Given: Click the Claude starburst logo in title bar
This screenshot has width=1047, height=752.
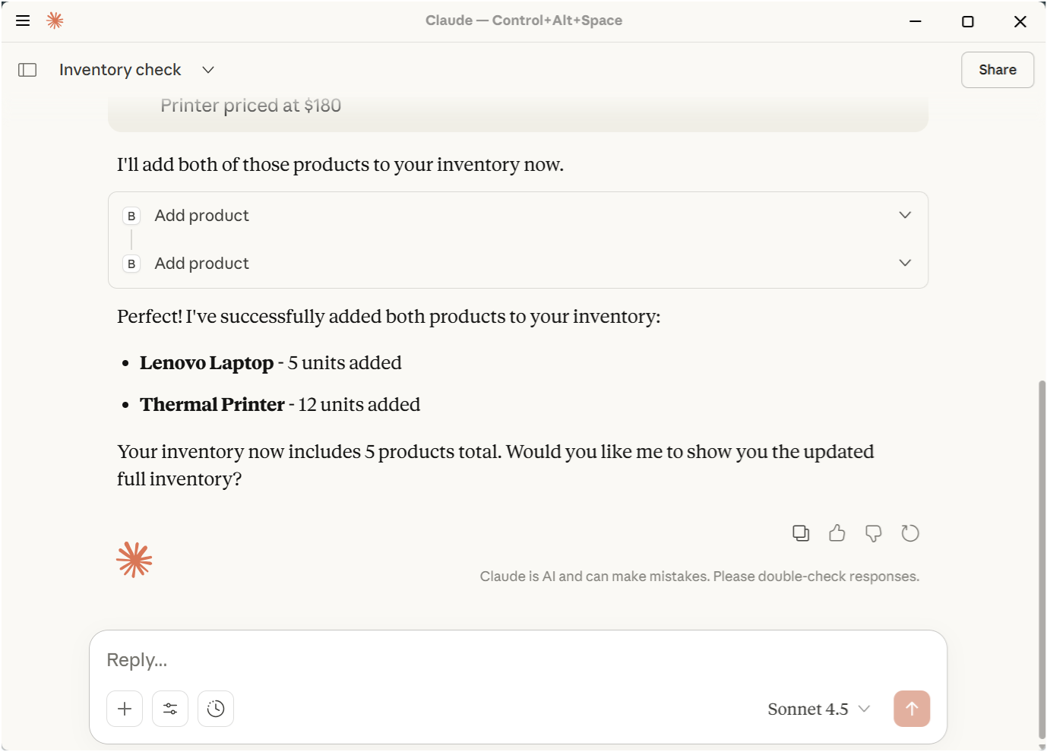Looking at the screenshot, I should [55, 21].
